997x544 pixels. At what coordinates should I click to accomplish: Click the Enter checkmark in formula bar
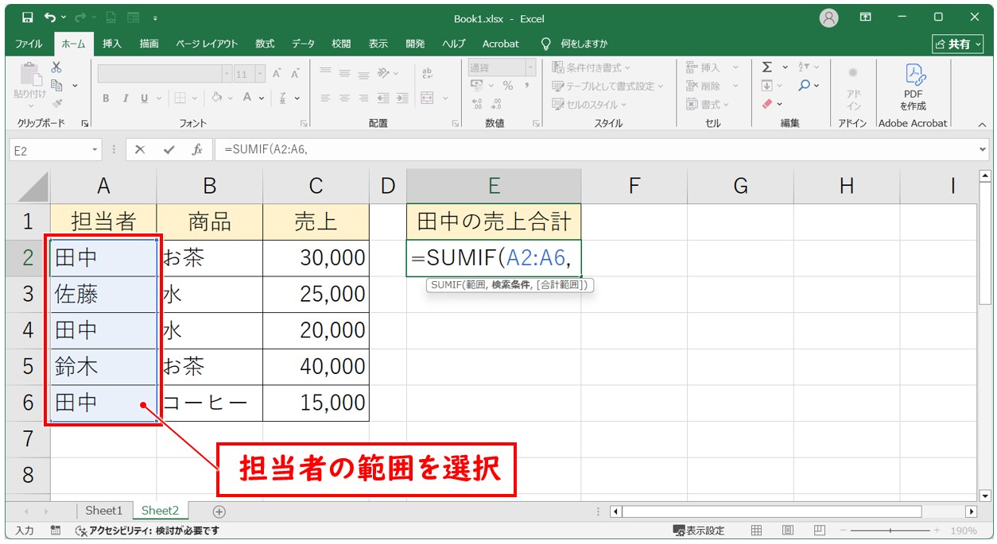(169, 150)
